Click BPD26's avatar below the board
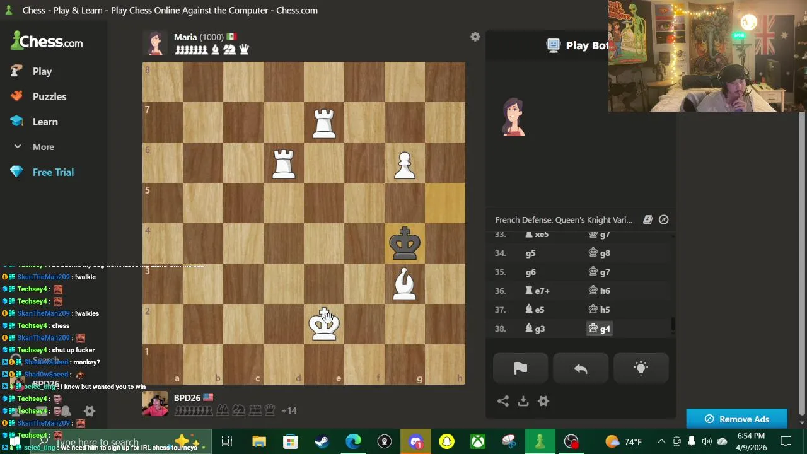The height and width of the screenshot is (454, 807). (x=156, y=404)
